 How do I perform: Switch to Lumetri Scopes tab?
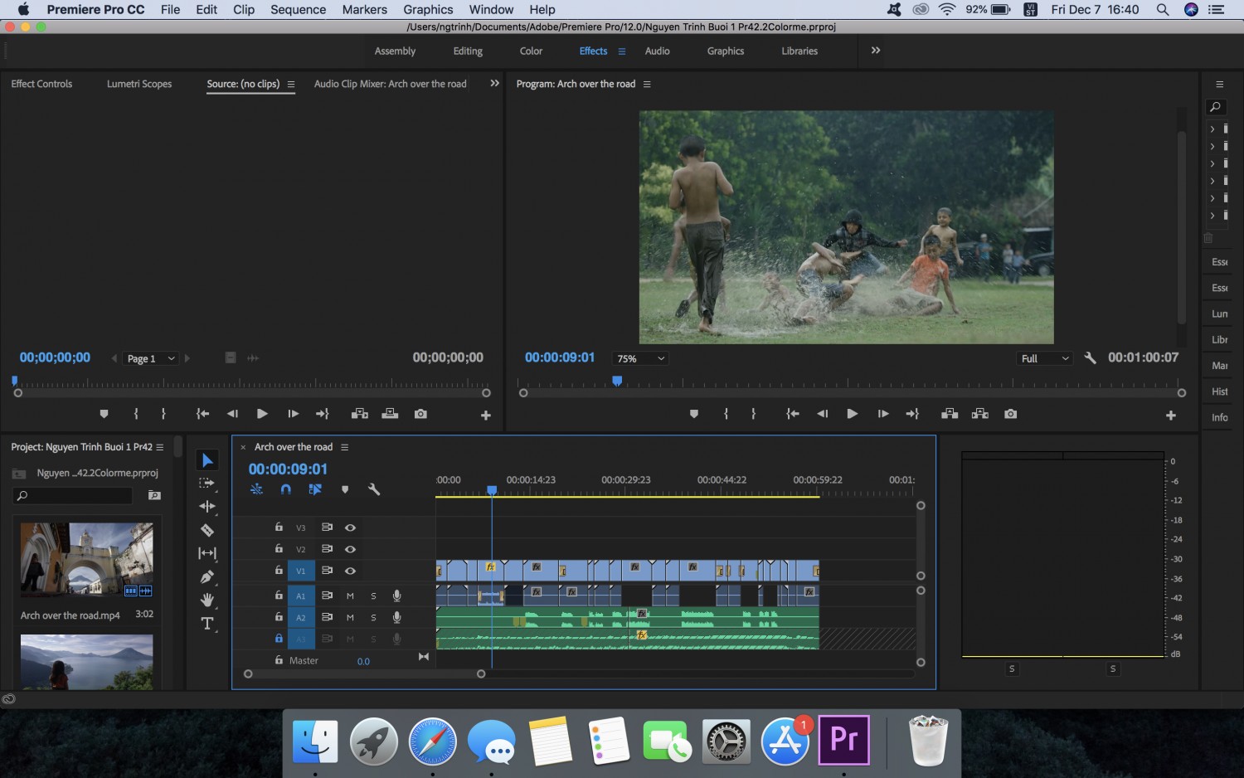click(139, 84)
